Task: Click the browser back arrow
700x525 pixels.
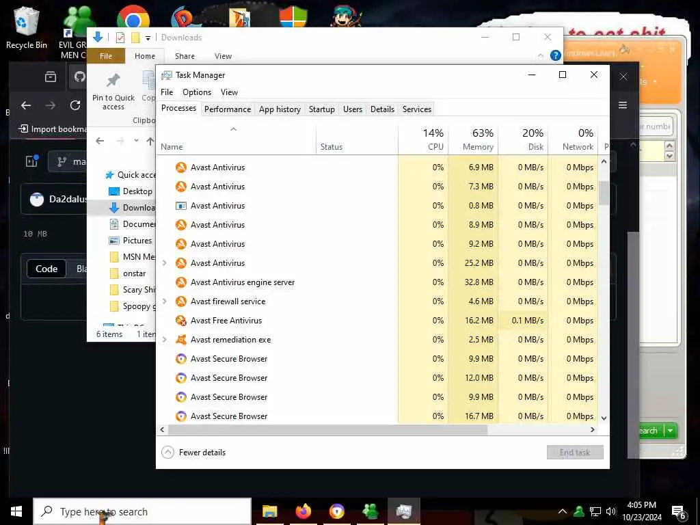Action: 26,105
